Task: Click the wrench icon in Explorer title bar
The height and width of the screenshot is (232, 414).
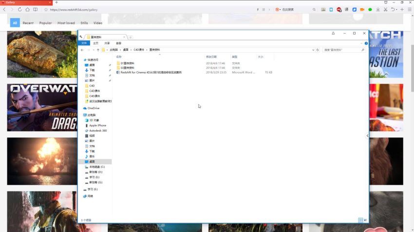Action: (x=81, y=37)
